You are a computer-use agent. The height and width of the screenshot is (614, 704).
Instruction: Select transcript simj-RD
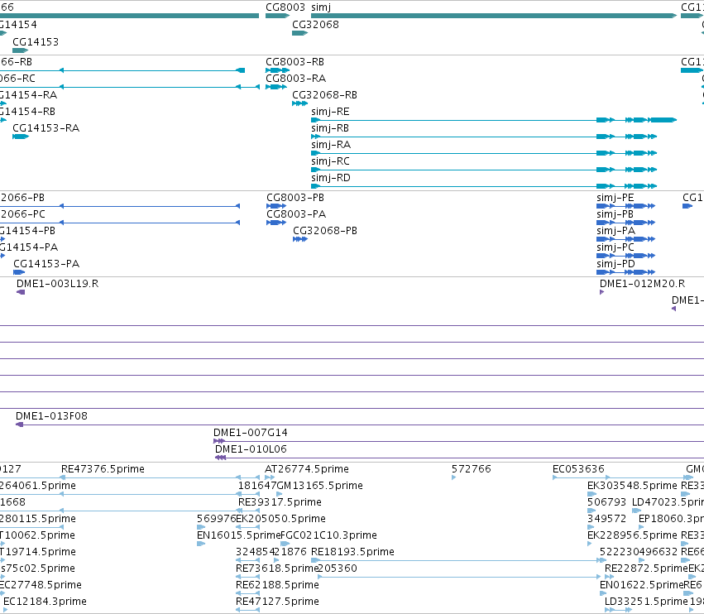484,186
